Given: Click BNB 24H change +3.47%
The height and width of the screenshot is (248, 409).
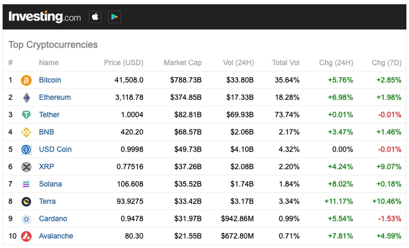Looking at the screenshot, I should [x=340, y=132].
